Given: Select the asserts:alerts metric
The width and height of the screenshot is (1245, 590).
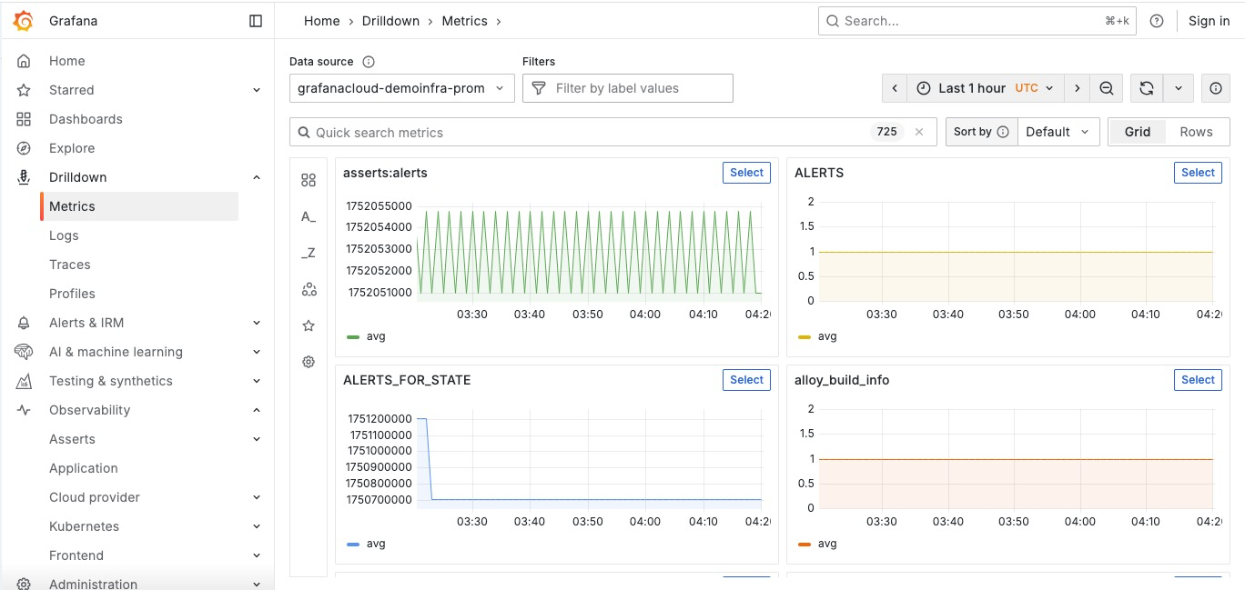Looking at the screenshot, I should 746,173.
